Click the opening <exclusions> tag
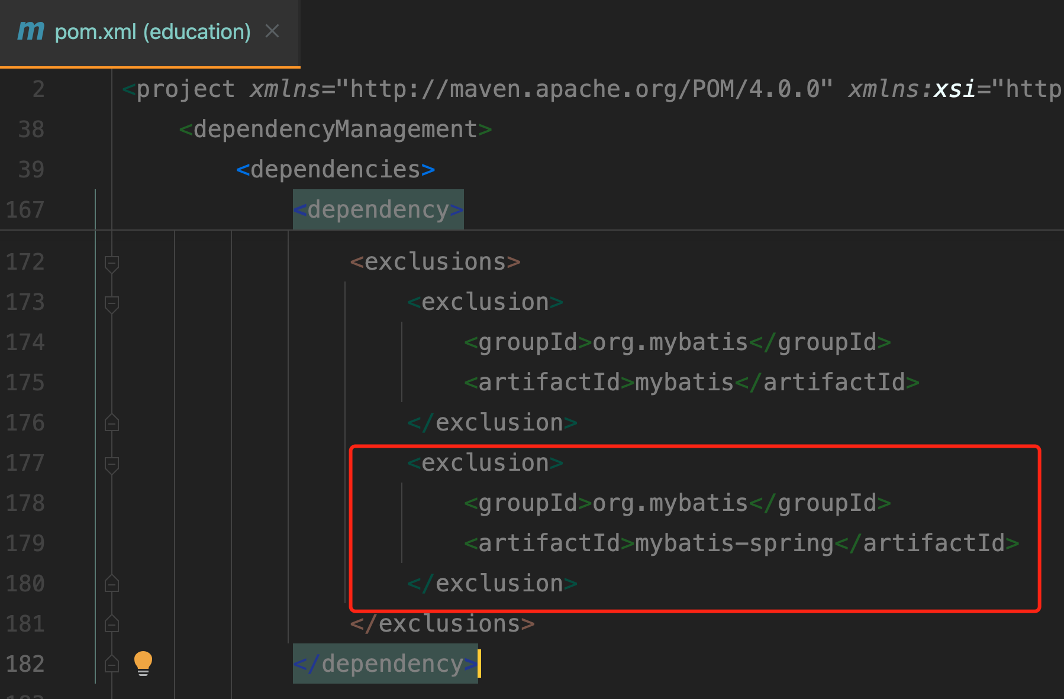 (435, 262)
